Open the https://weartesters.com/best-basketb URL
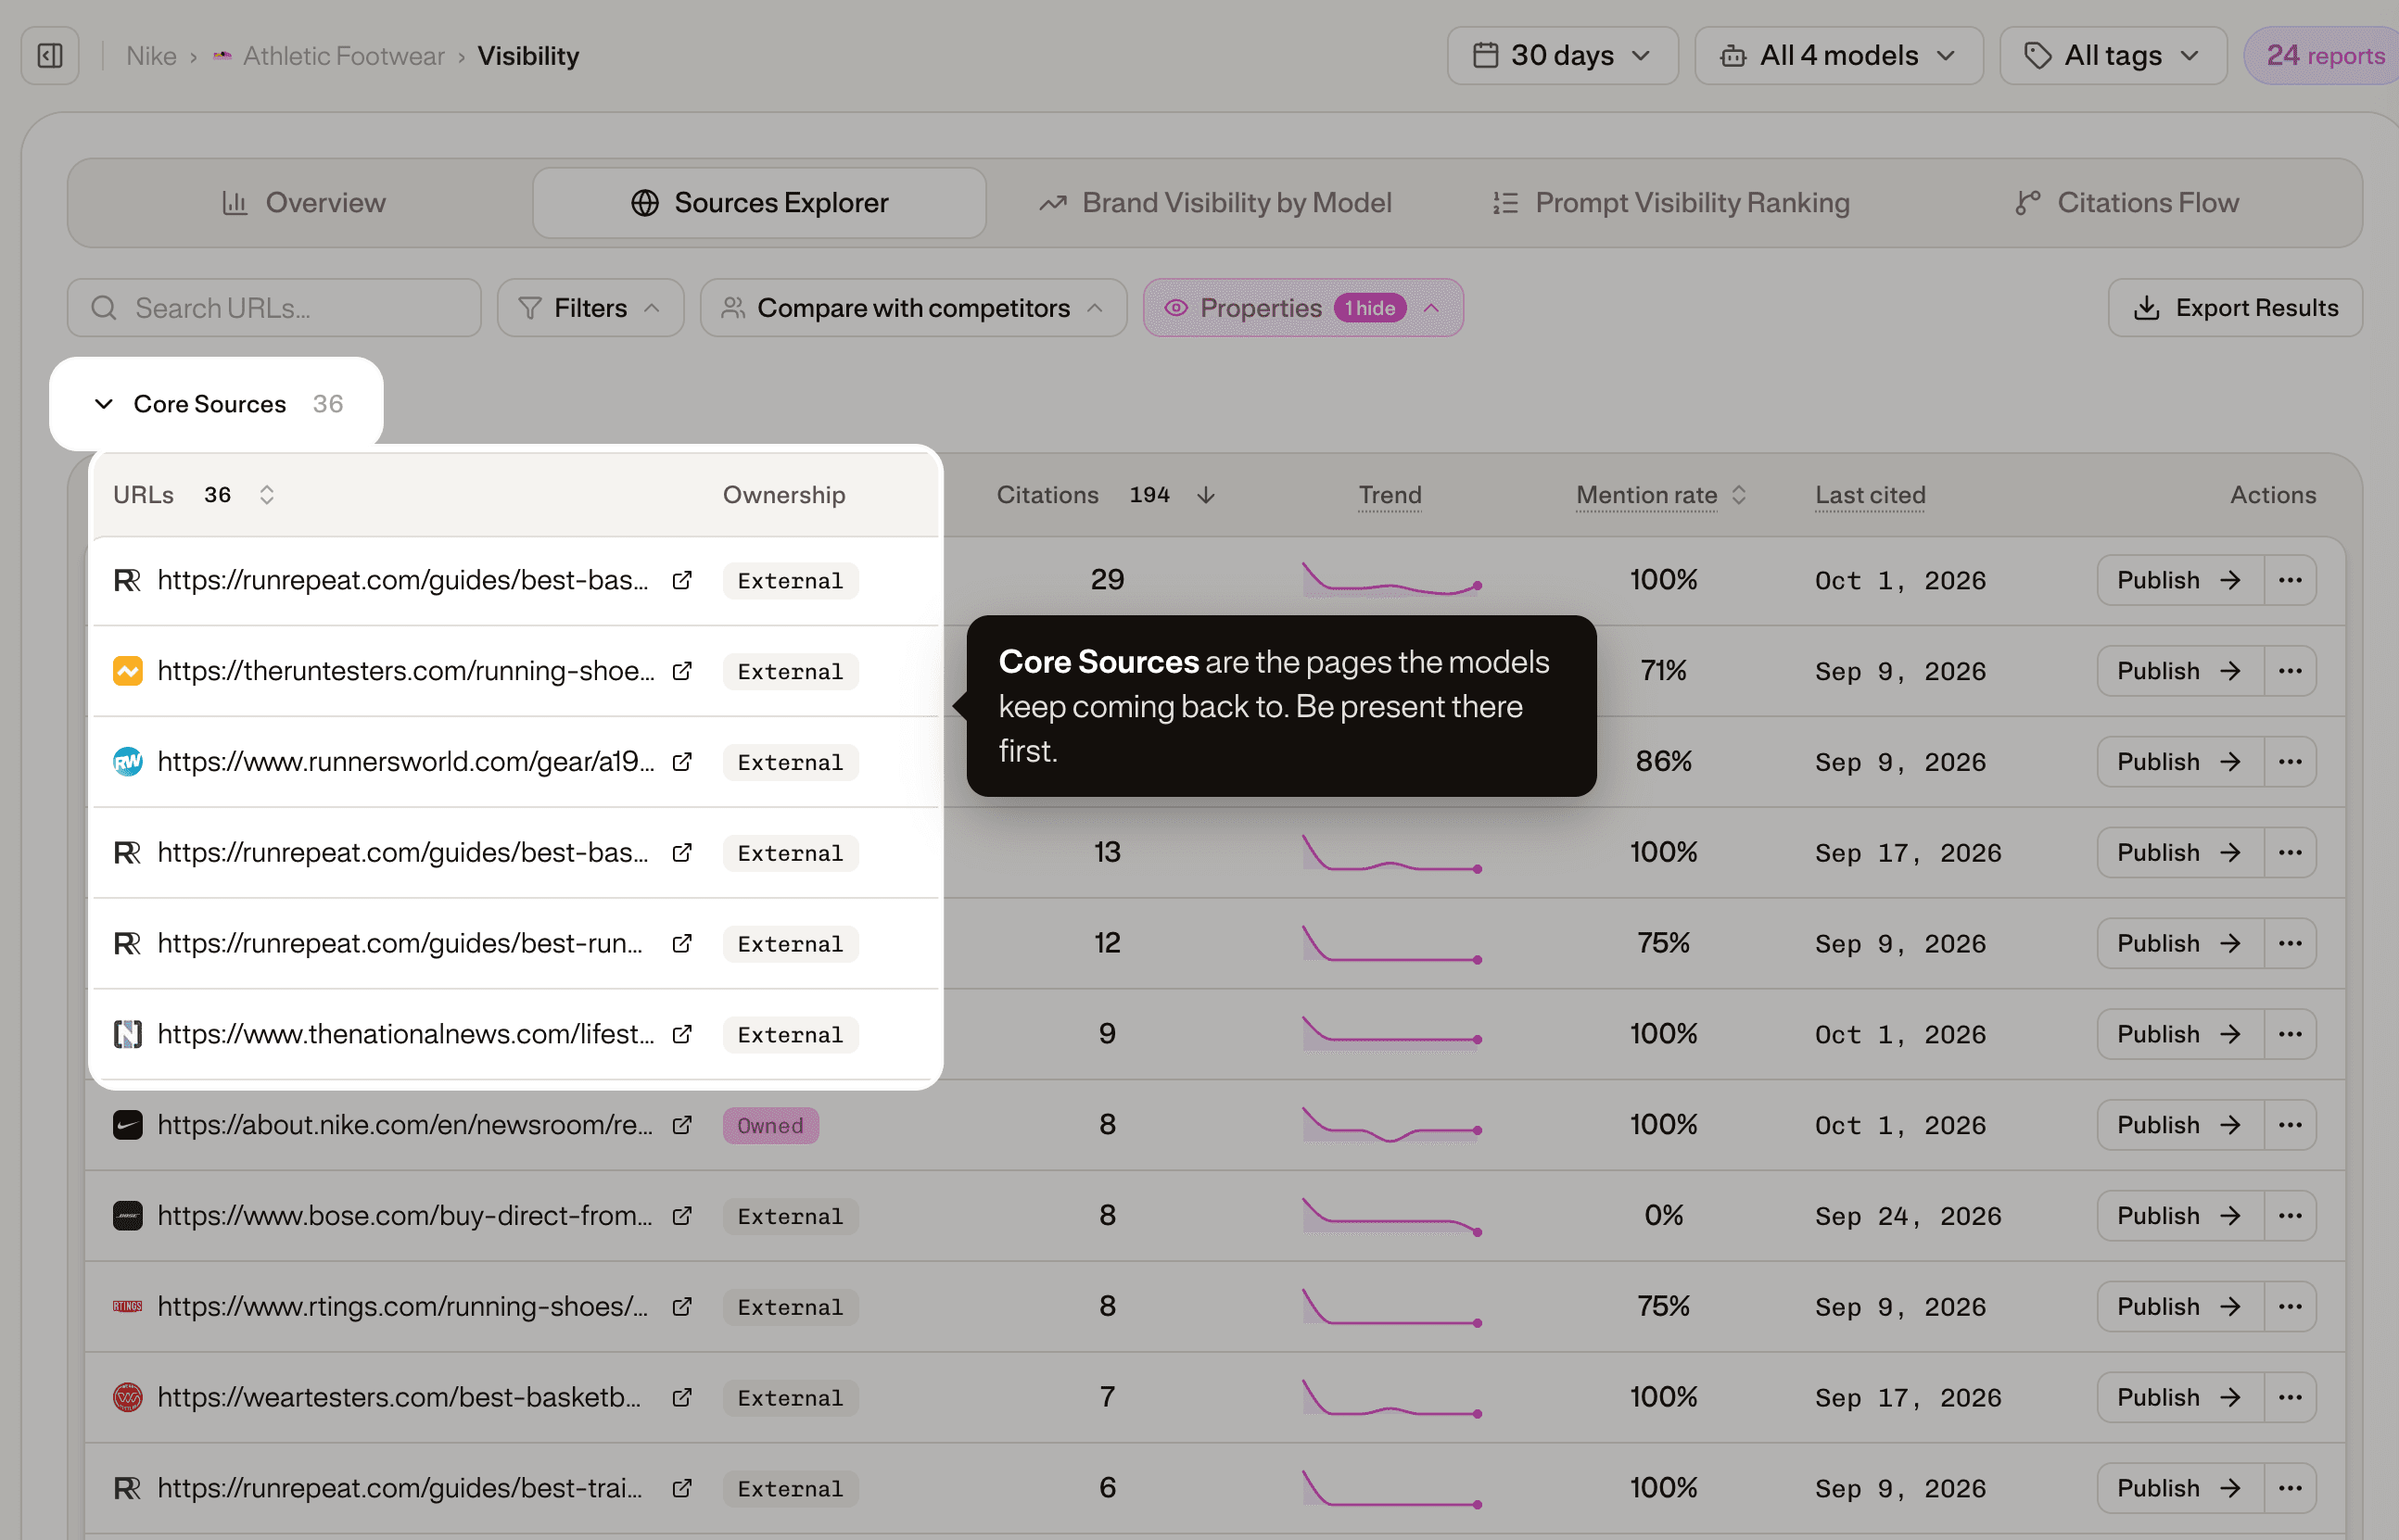The width and height of the screenshot is (2399, 1540). click(400, 1398)
